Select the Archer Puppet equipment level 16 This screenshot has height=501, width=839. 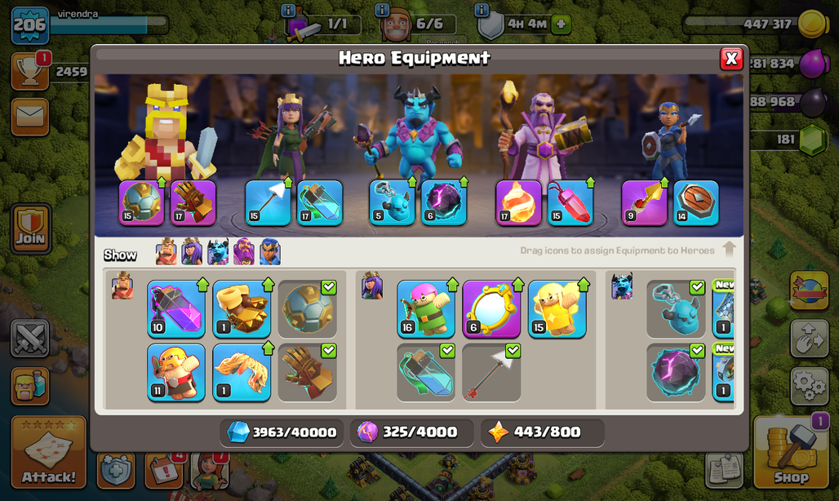point(426,309)
